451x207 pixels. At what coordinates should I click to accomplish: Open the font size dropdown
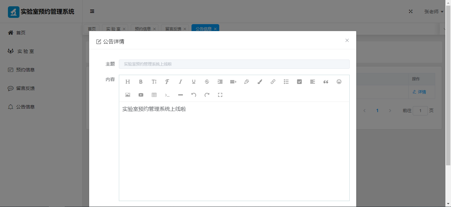[154, 82]
